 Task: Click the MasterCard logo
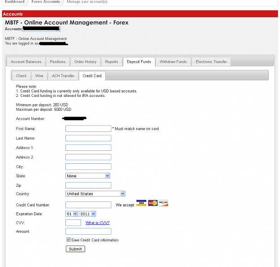pyautogui.click(x=153, y=203)
